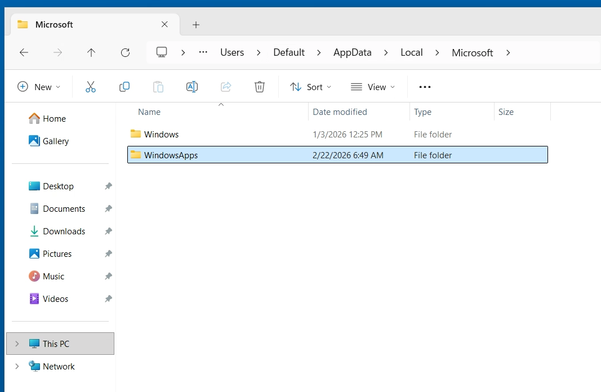
Task: Expand the This PC tree node
Action: click(17, 344)
